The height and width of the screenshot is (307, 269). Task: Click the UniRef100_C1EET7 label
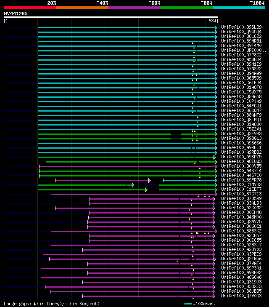(241, 190)
